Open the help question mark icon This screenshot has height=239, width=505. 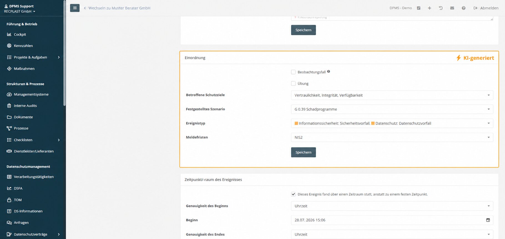pyautogui.click(x=464, y=8)
